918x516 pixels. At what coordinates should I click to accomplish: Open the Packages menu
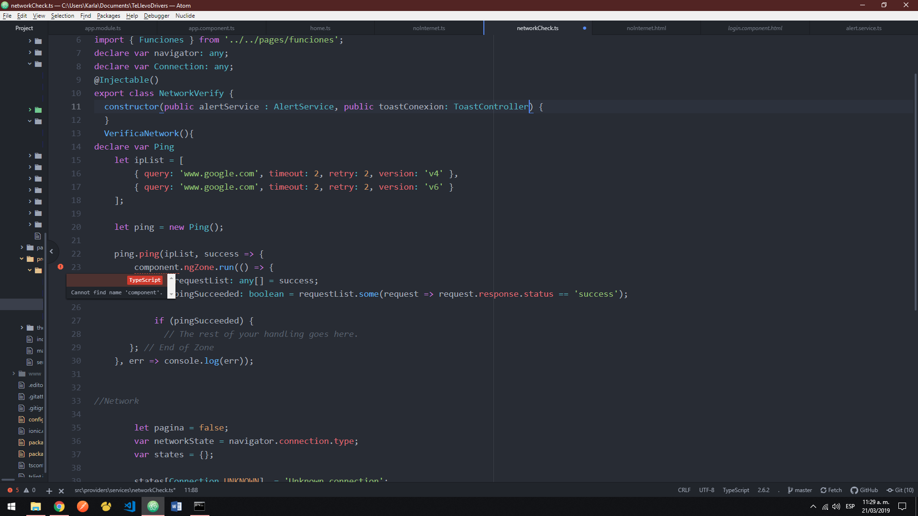(x=108, y=15)
